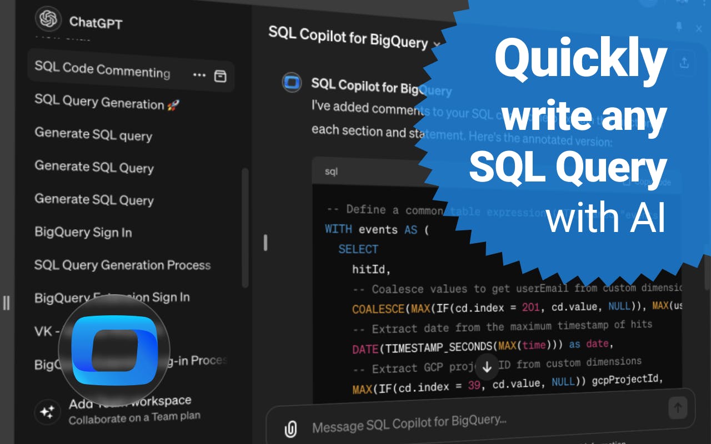This screenshot has height=444, width=711.
Task: Click the sidebar chat list scrollbar
Action: 246,228
